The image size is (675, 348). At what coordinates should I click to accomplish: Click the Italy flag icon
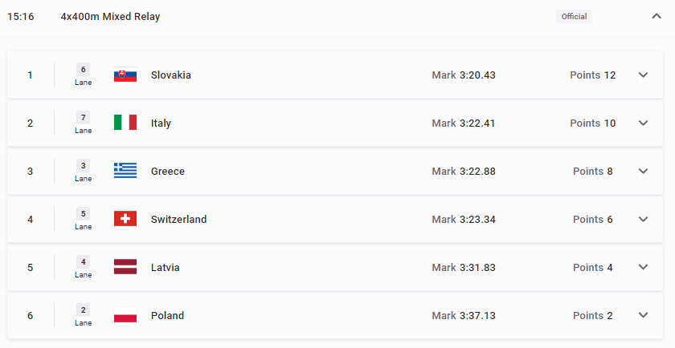tap(125, 123)
